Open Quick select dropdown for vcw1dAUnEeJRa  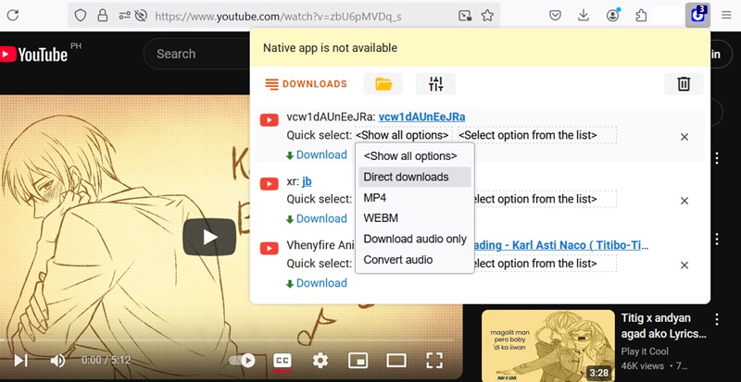402,136
